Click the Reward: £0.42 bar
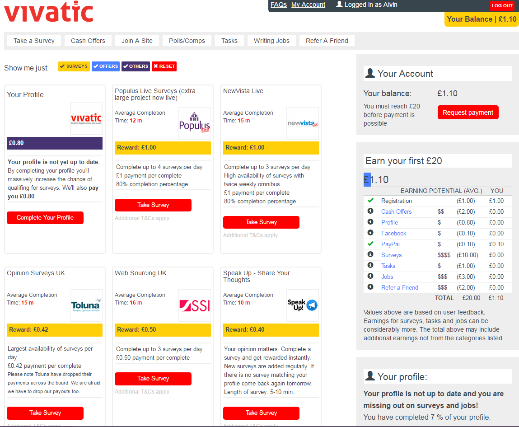The height and width of the screenshot is (427, 519). point(55,330)
